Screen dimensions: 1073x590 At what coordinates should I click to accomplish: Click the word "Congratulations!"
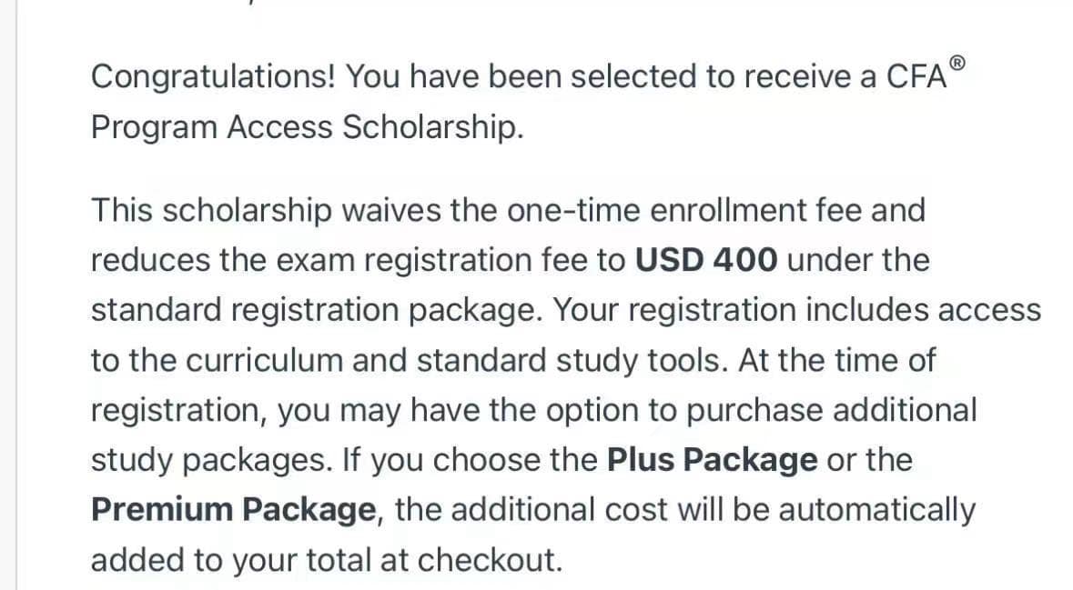pyautogui.click(x=215, y=77)
